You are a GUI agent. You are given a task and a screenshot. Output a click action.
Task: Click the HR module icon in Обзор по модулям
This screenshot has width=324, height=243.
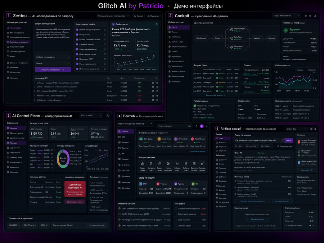(x=193, y=184)
